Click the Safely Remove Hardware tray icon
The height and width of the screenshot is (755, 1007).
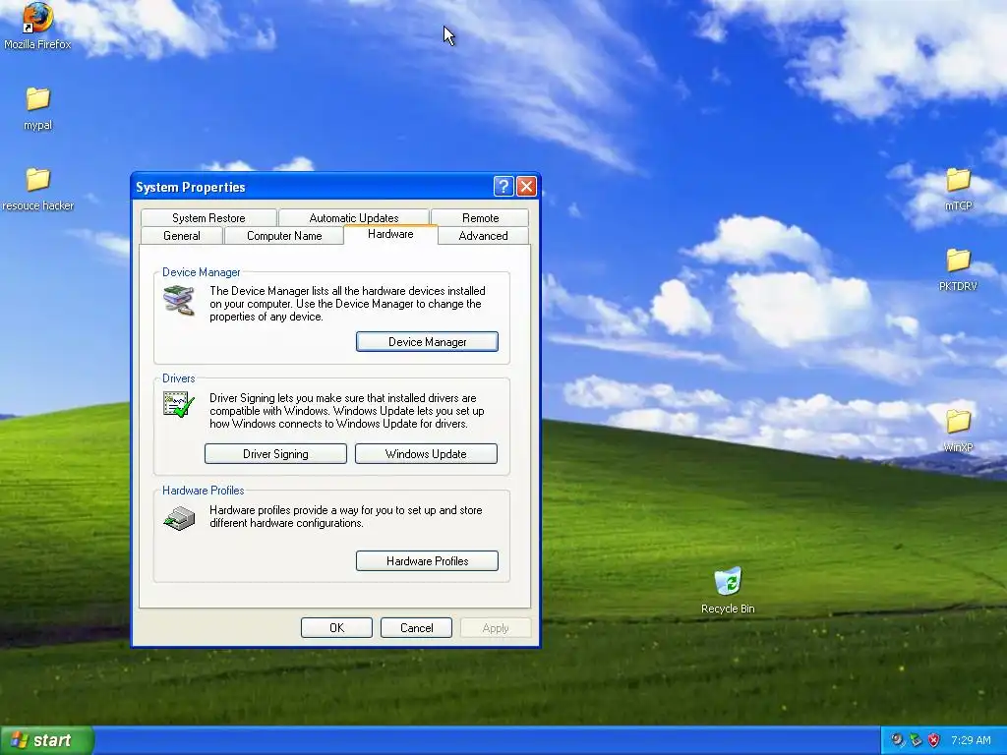pyautogui.click(x=916, y=740)
